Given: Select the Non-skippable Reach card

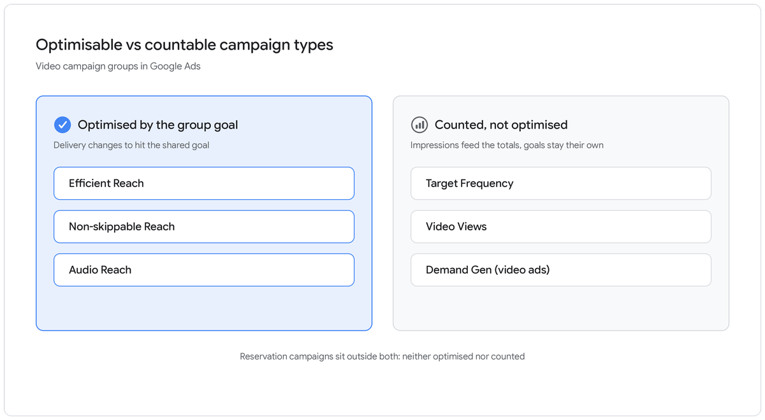Looking at the screenshot, I should (204, 227).
